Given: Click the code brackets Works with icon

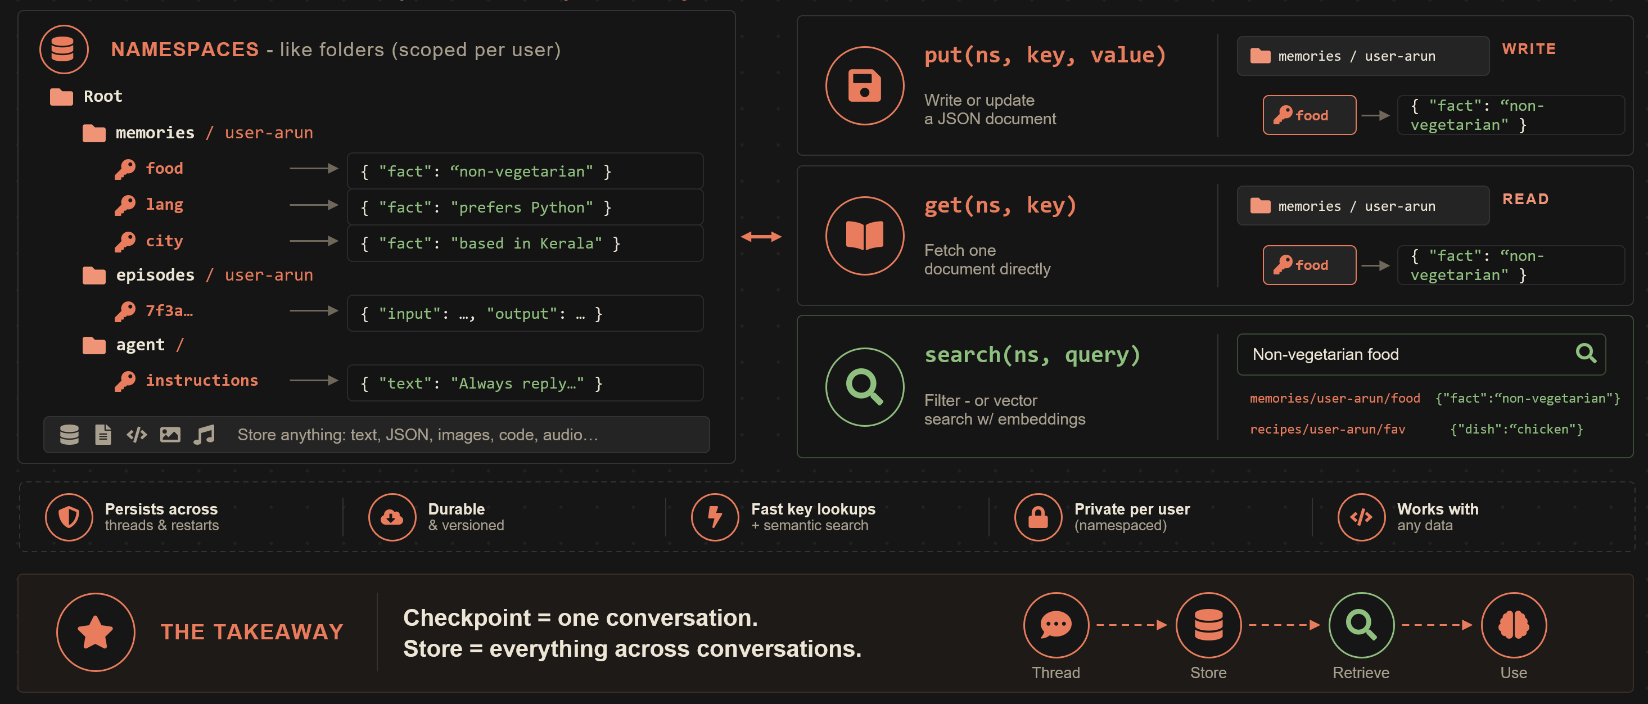Looking at the screenshot, I should pyautogui.click(x=1361, y=517).
